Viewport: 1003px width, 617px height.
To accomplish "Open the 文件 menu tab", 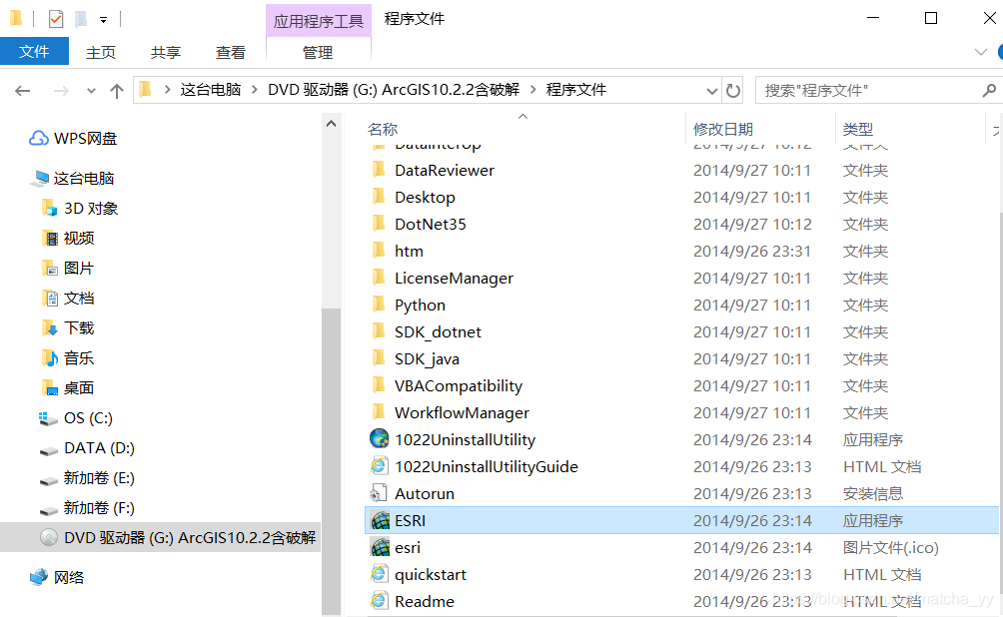I will click(x=34, y=51).
